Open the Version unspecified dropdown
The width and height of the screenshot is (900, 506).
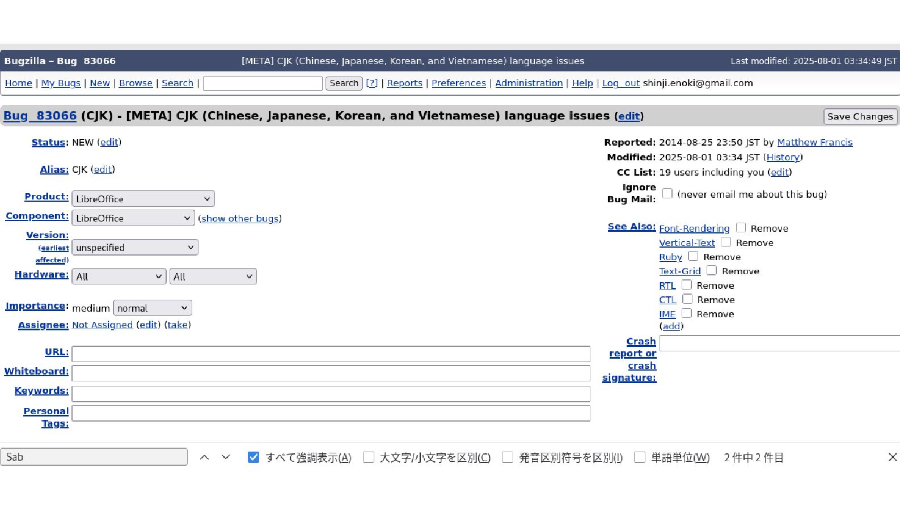135,248
